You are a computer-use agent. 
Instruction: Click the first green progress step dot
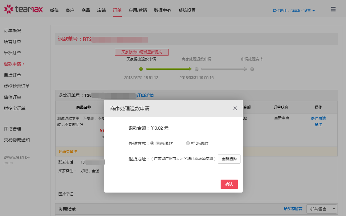pyautogui.click(x=141, y=69)
